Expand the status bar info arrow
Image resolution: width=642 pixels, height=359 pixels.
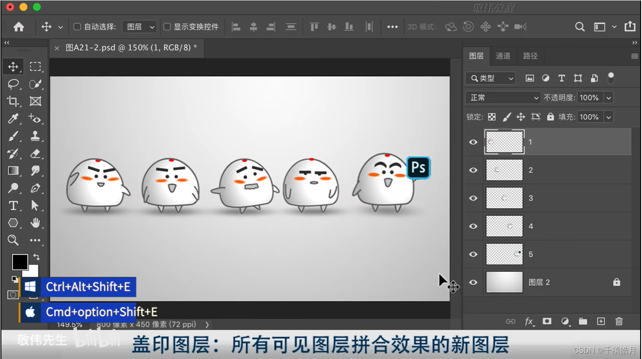207,324
